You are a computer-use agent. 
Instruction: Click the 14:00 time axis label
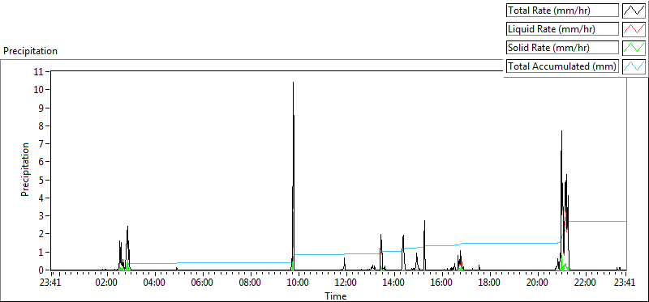click(394, 283)
